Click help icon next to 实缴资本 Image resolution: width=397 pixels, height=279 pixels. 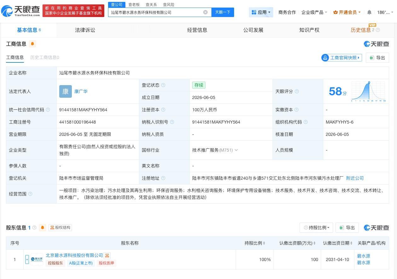(x=296, y=110)
